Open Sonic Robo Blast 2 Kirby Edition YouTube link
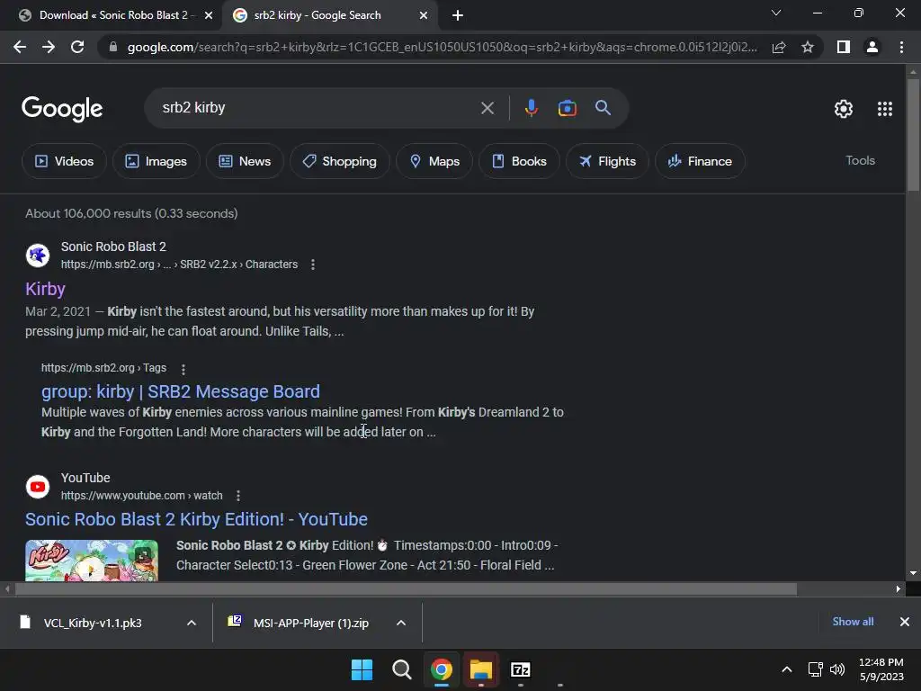Screen dimensions: 921x691 pyautogui.click(x=196, y=519)
